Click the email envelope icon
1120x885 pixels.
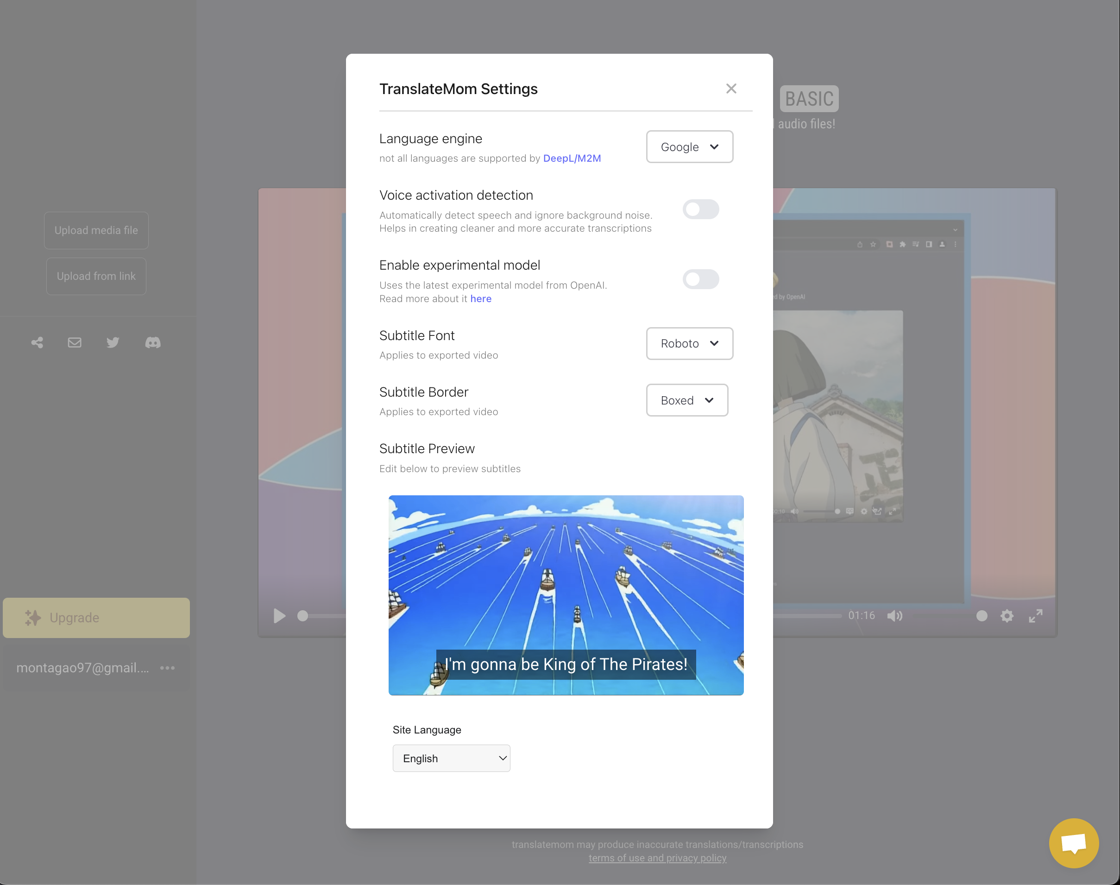tap(75, 342)
